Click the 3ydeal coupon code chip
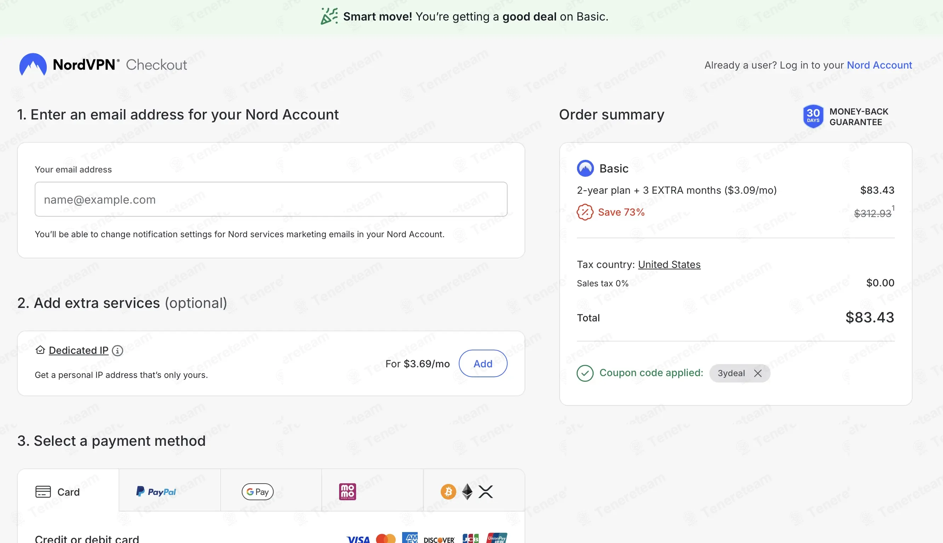 click(739, 373)
